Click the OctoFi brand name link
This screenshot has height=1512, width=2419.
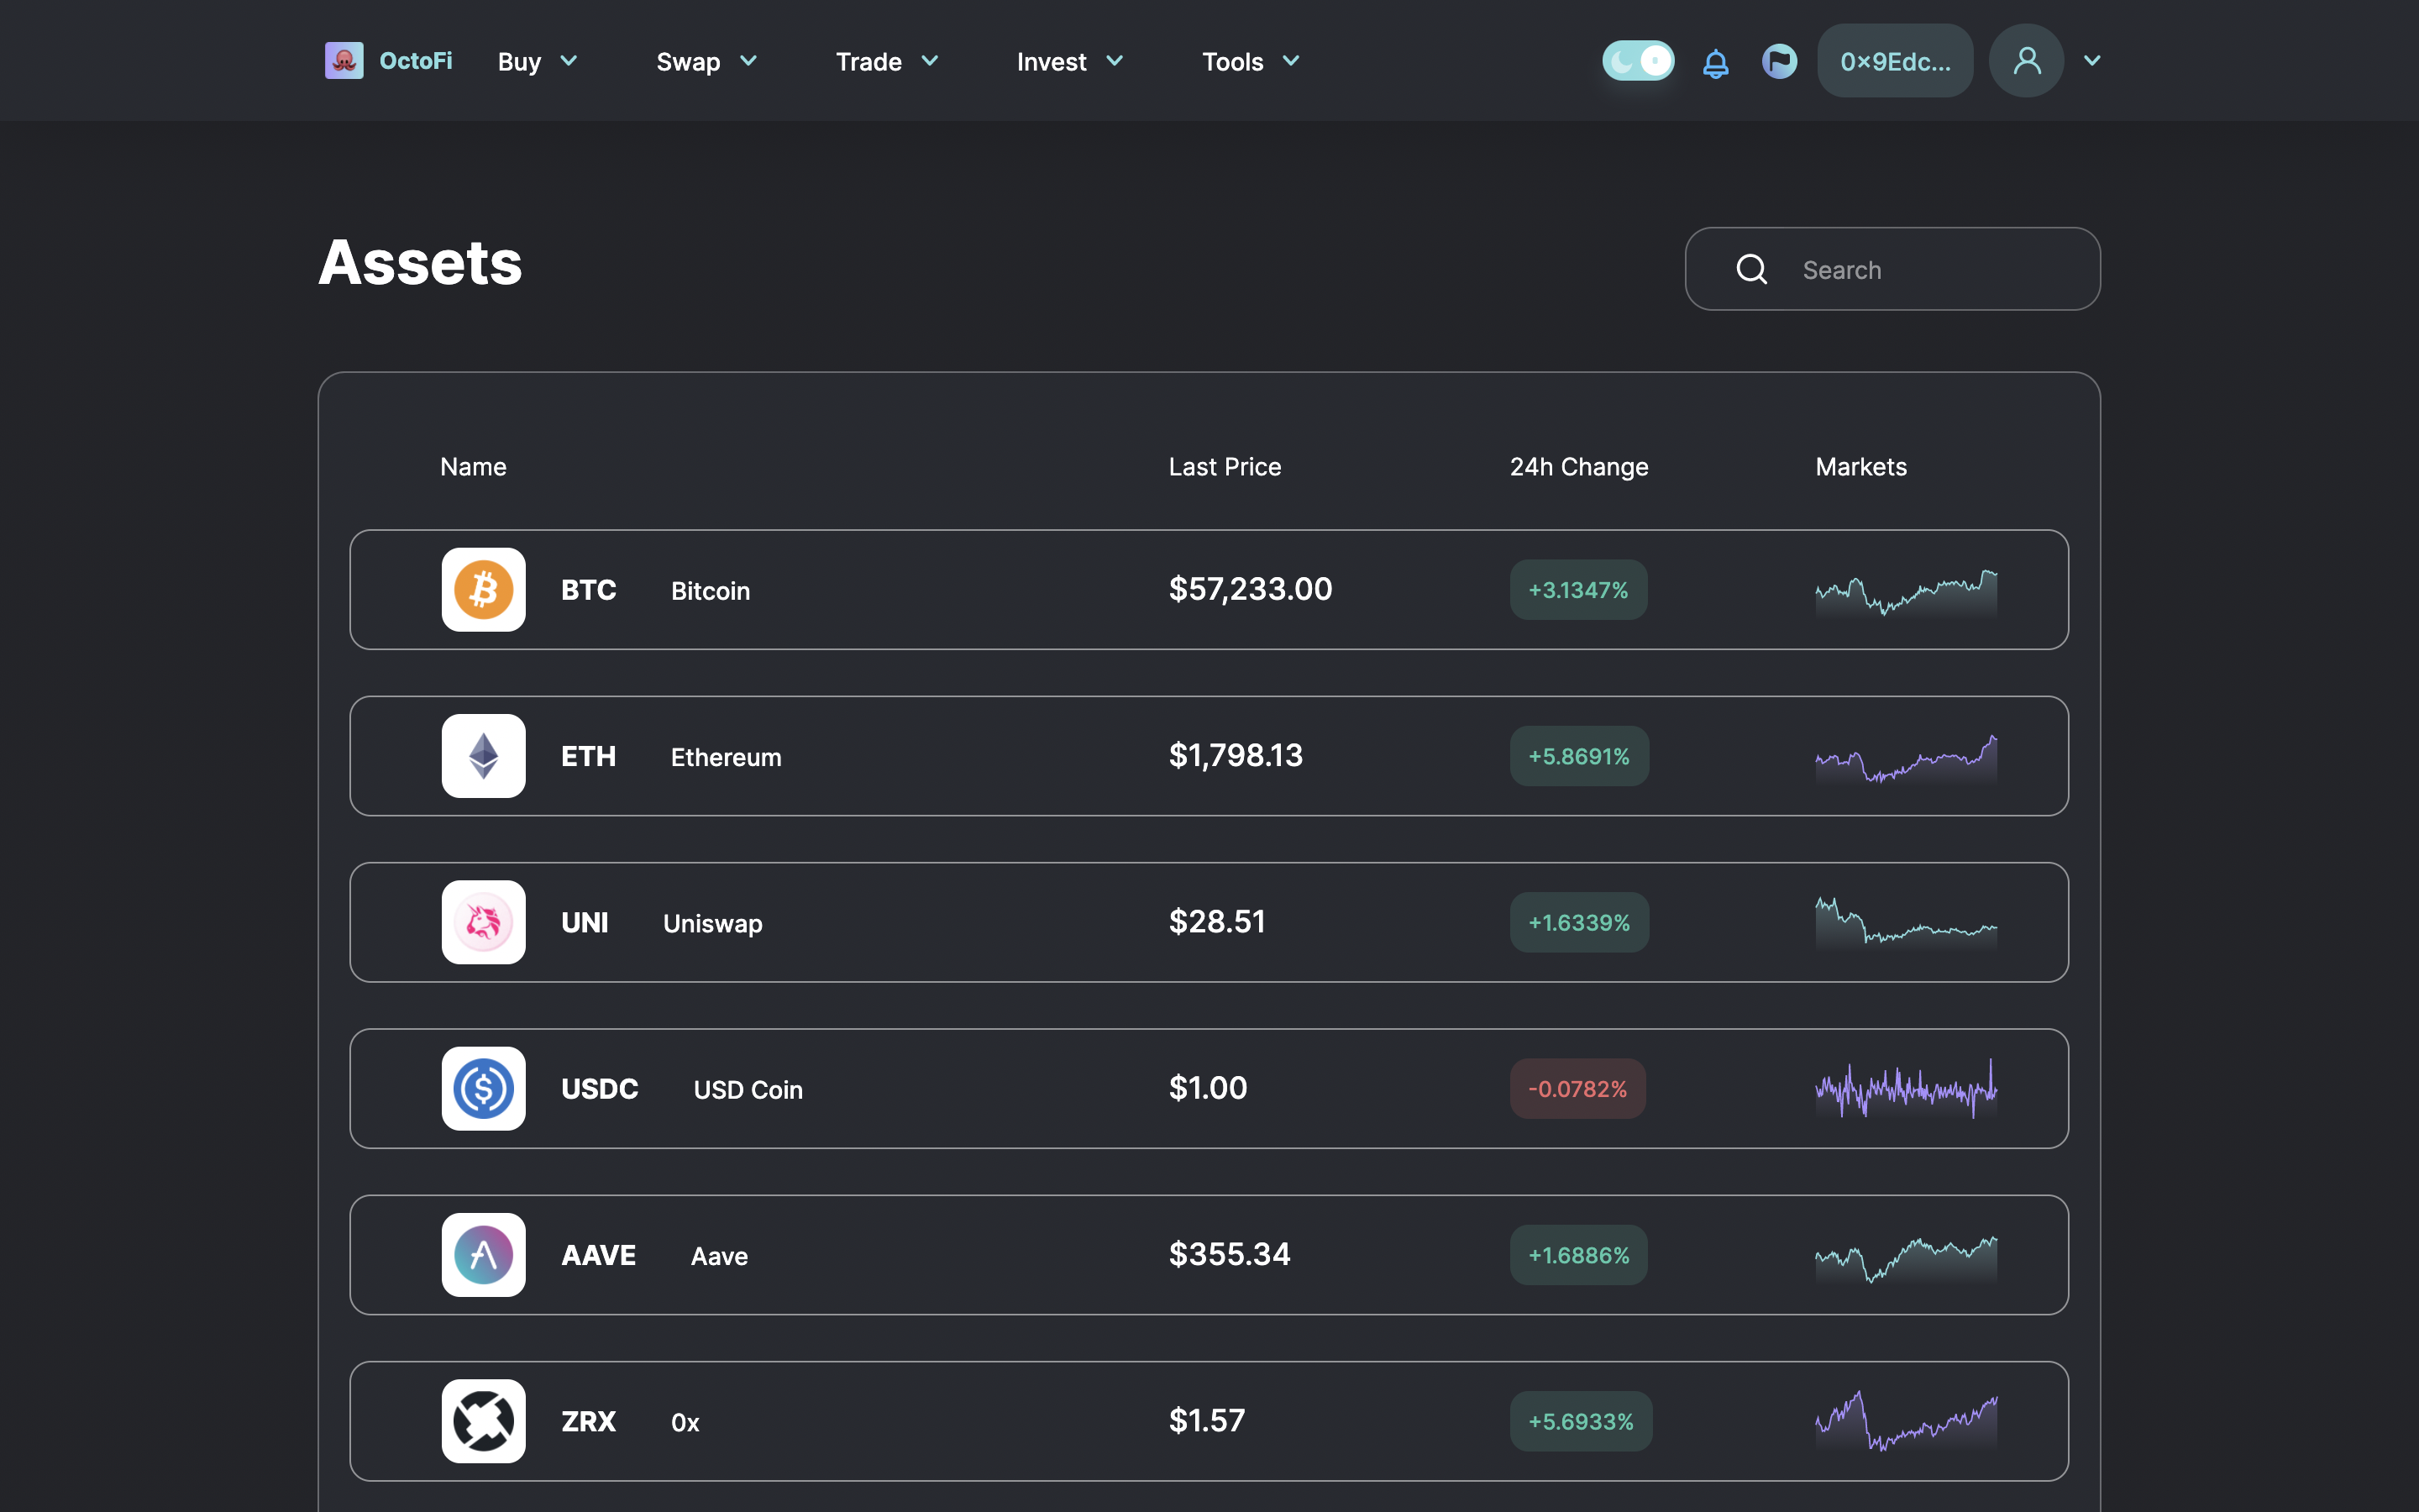(x=416, y=61)
